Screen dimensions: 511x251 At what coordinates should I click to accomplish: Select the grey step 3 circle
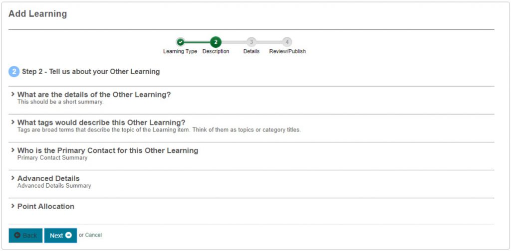click(252, 42)
